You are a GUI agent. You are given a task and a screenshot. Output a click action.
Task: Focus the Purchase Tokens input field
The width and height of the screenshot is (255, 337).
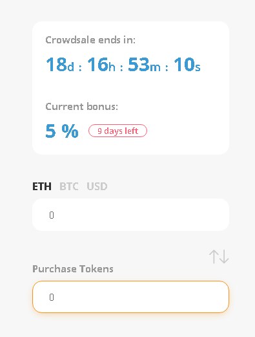click(x=130, y=297)
